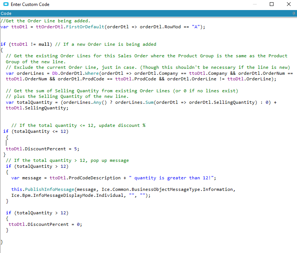Click the final closing brace of the code
The width and height of the screenshot is (297, 253).
pyautogui.click(x=2, y=242)
